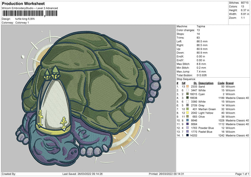This screenshot has height=177, width=251.
Task: Select 'Printed: 26/03/2022 09:14:31' in footer
Action: pyautogui.click(x=166, y=174)
